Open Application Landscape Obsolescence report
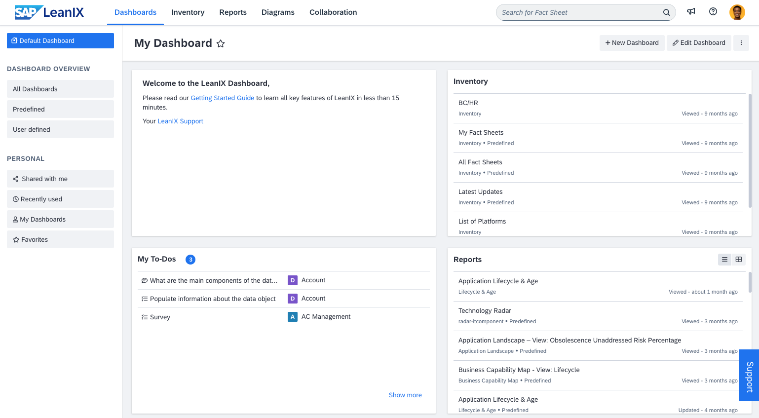 pos(598,345)
